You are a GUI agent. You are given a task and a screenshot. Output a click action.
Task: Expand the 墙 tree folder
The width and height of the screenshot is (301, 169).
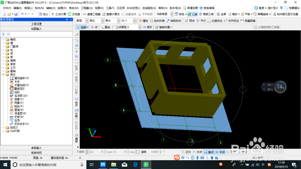tap(3, 43)
